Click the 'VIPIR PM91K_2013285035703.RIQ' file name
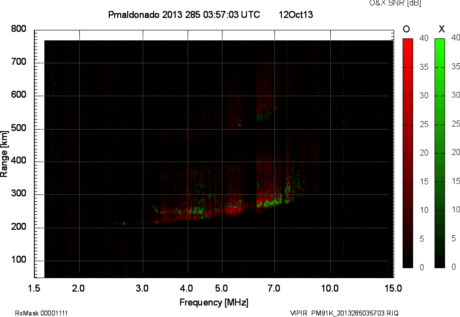 tap(344, 313)
